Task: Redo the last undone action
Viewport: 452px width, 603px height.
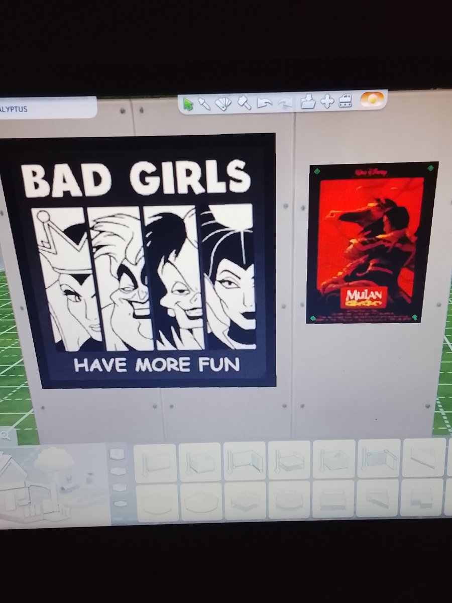Action: click(285, 103)
